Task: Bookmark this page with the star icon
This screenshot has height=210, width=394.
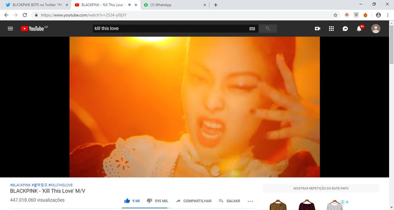Action: click(x=335, y=15)
